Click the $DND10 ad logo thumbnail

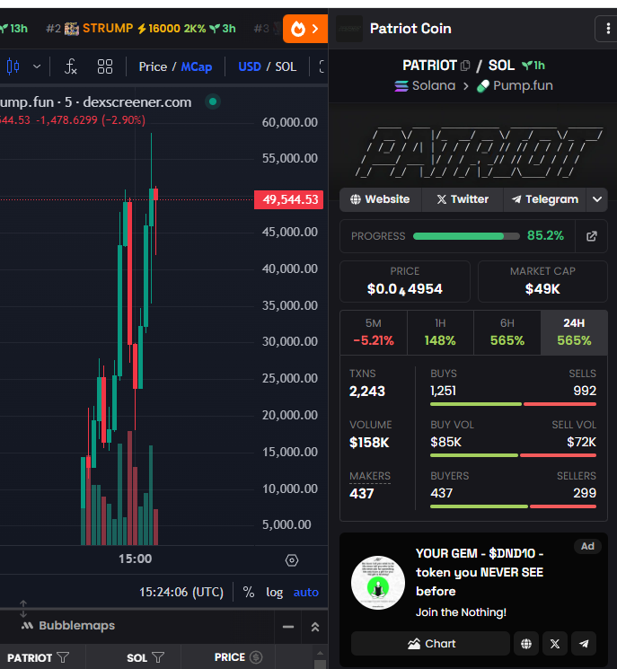[x=377, y=583]
